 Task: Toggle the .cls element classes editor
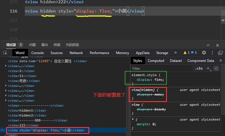click(199, 69)
